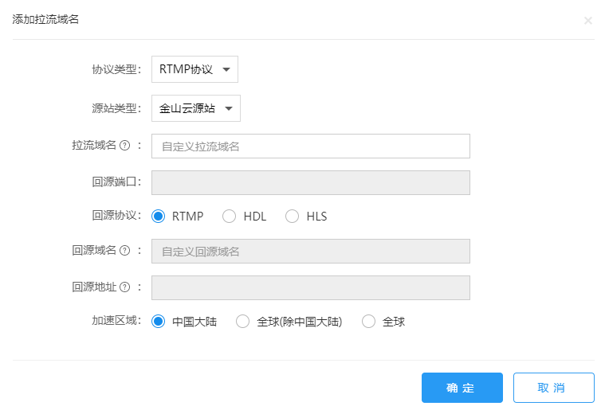605x410 pixels.
Task: Click the 确定 button
Action: click(462, 388)
